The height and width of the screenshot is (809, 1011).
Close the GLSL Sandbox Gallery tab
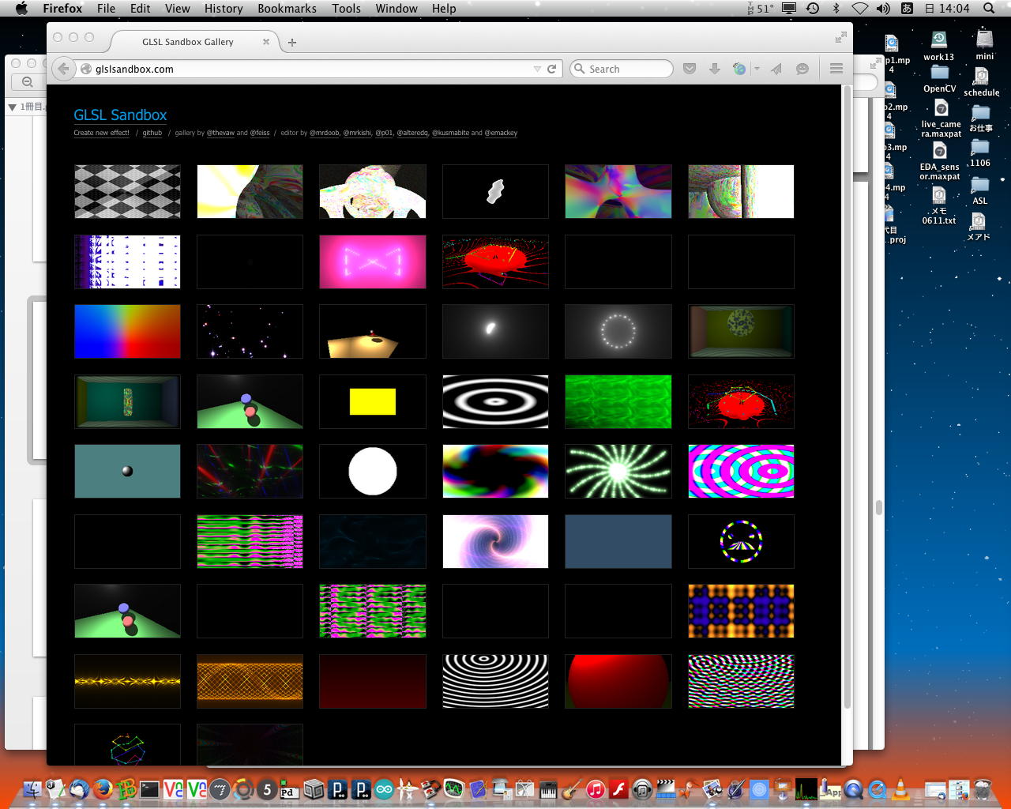coord(266,42)
